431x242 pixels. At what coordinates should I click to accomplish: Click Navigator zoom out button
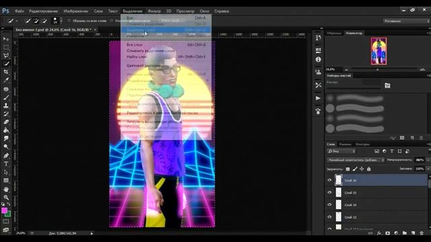[346, 70]
